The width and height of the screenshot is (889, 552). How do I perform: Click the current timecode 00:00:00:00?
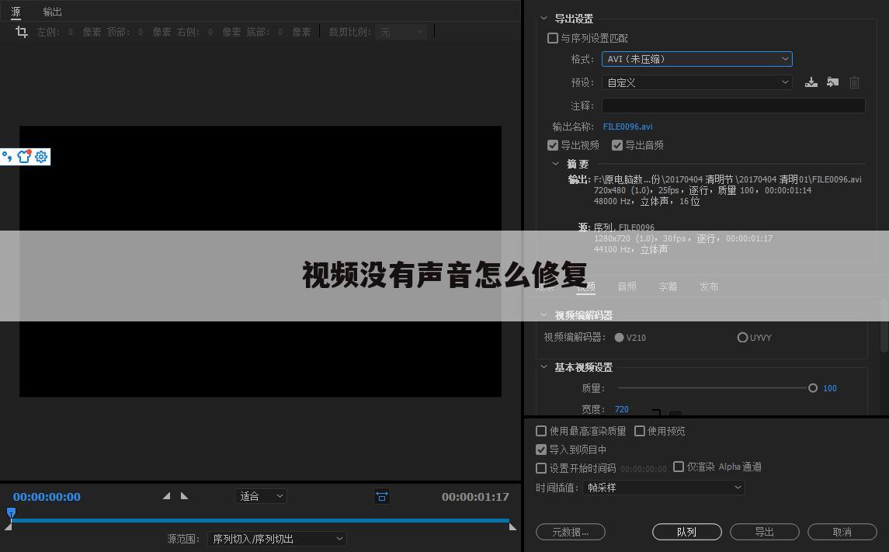click(x=47, y=496)
